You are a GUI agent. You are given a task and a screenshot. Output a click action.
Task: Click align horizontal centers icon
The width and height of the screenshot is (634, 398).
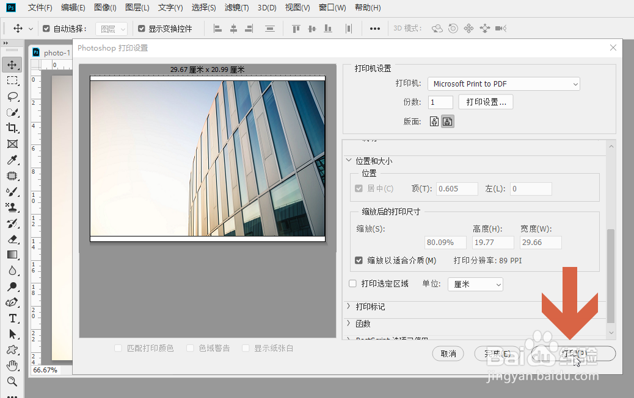233,29
